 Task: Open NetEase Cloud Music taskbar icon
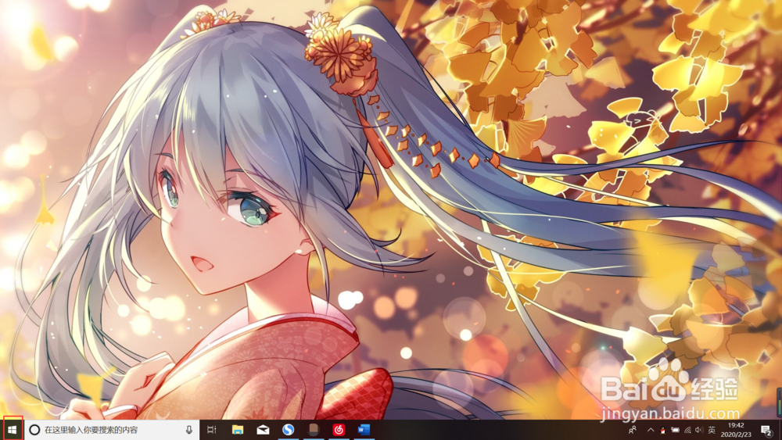tap(339, 430)
